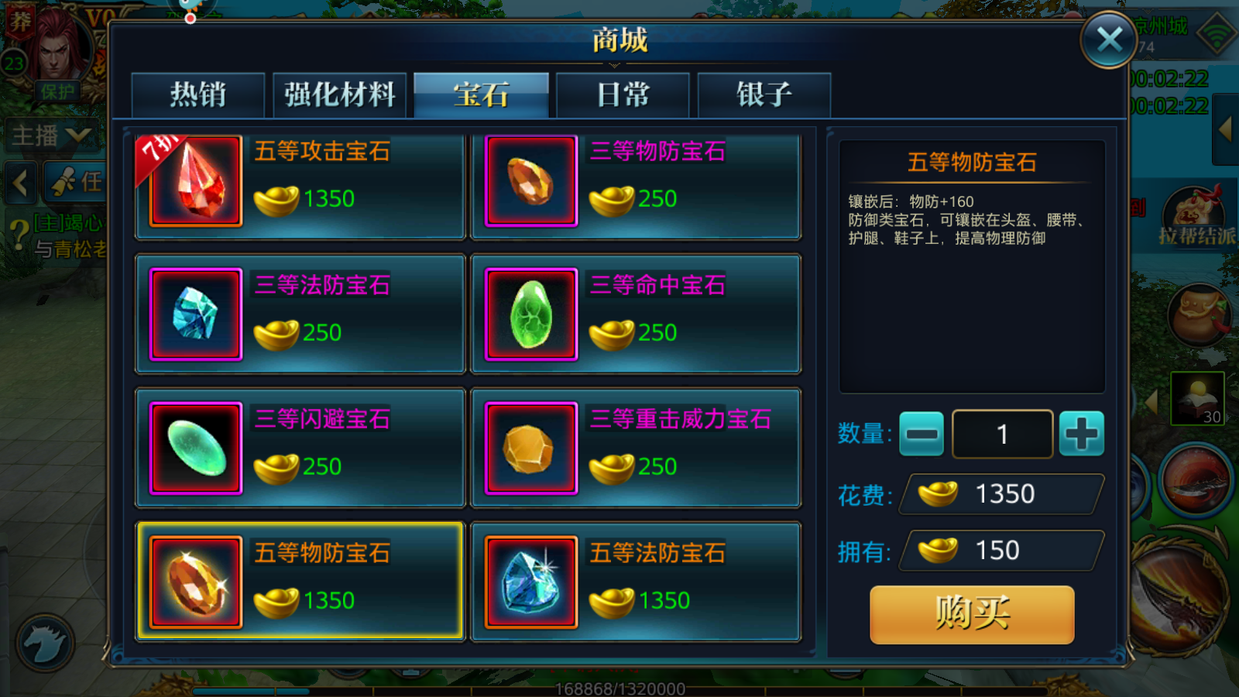
Task: Switch to the 日常 tab
Action: pos(623,95)
